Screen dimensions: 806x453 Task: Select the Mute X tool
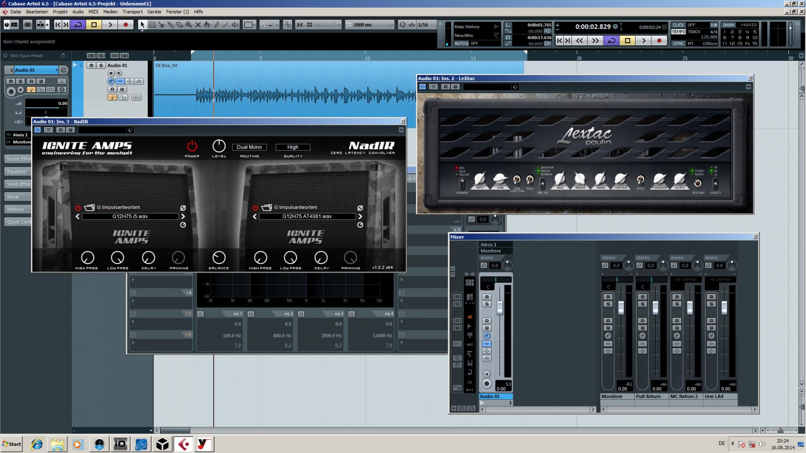click(x=198, y=25)
